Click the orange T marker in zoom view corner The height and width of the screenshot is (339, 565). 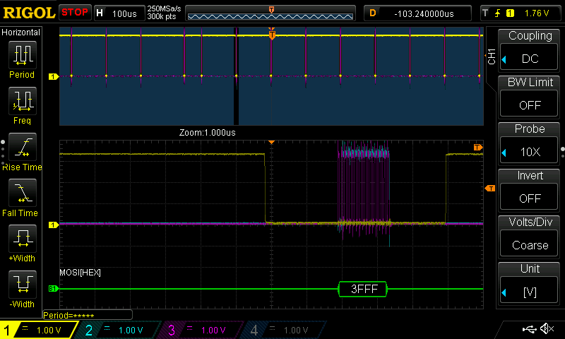coord(478,147)
